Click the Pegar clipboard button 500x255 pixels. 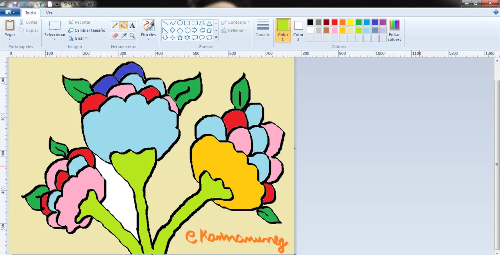[x=10, y=26]
